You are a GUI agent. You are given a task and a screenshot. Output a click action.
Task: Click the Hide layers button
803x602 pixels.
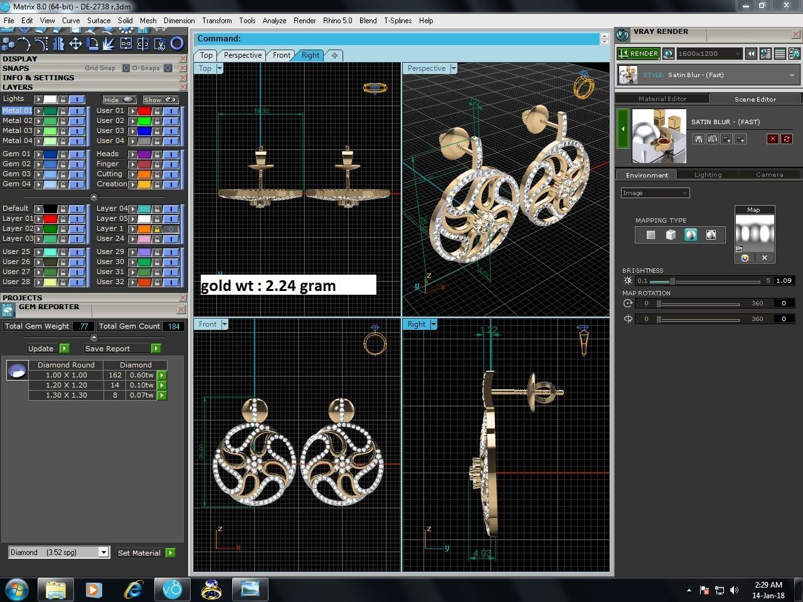[119, 100]
